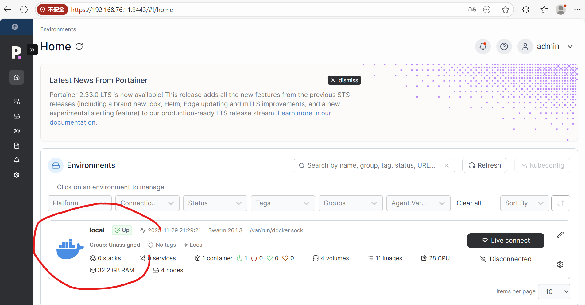Open browser extensions puzzle icon
585x305 pixels.
click(525, 10)
